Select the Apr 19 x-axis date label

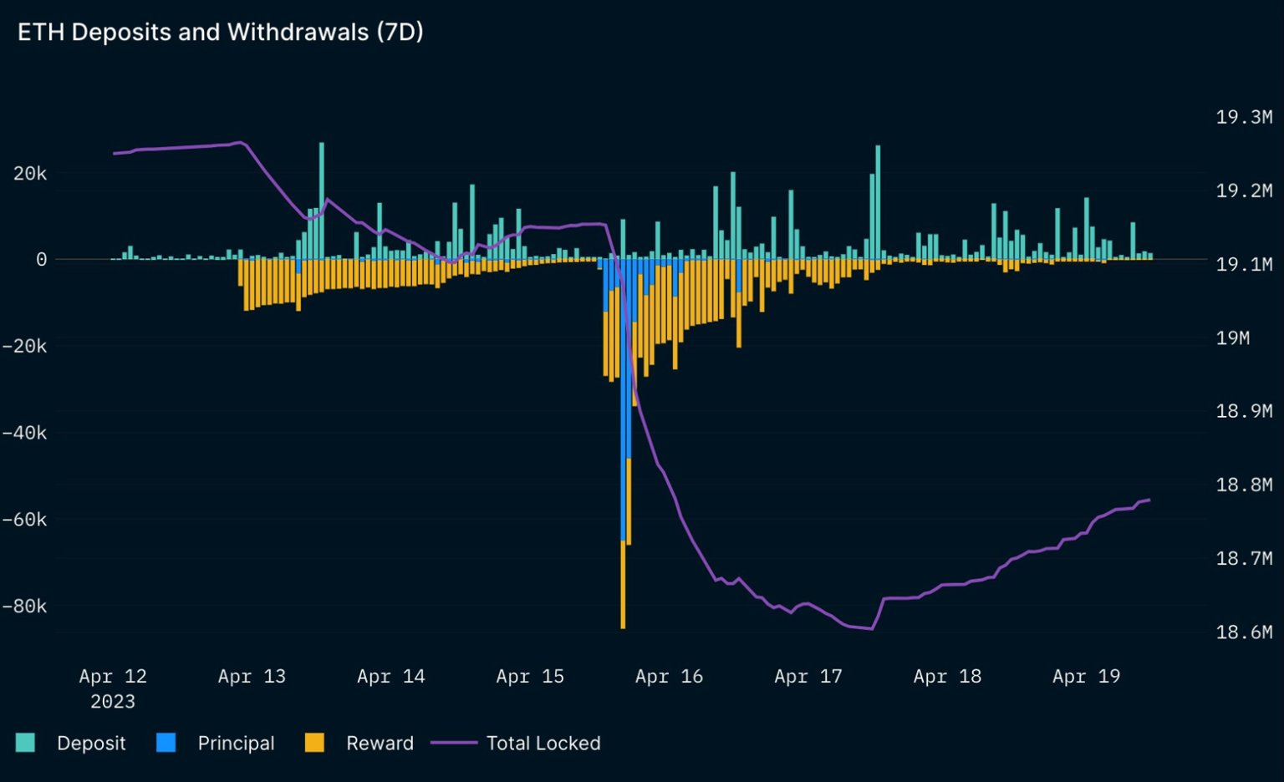1086,676
